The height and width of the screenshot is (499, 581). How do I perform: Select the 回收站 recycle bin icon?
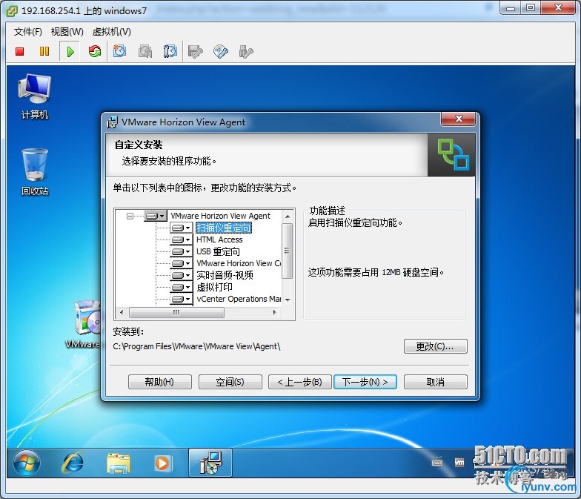coord(34,172)
